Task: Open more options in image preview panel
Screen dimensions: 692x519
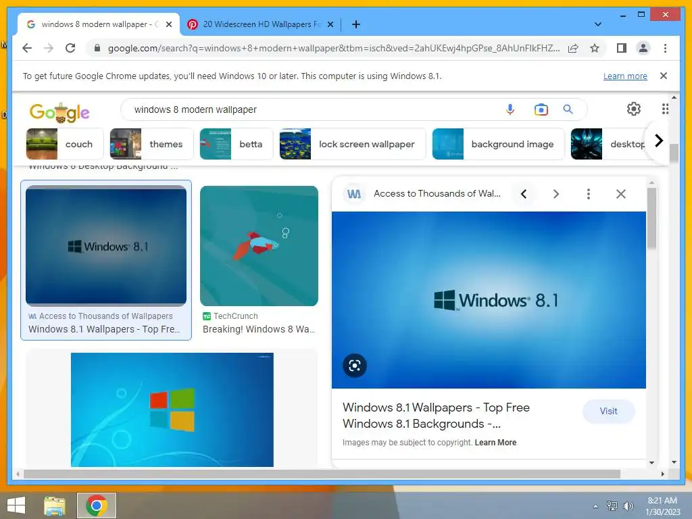Action: point(589,194)
